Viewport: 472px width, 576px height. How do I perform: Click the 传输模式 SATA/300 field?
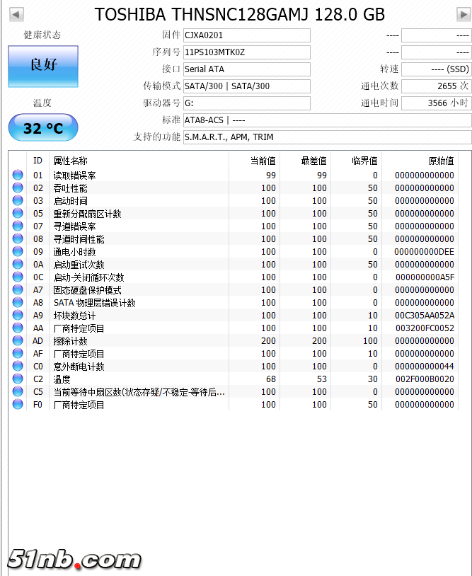(247, 86)
